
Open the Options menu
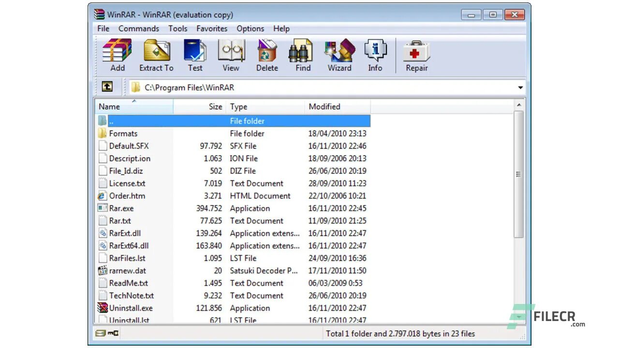click(251, 29)
